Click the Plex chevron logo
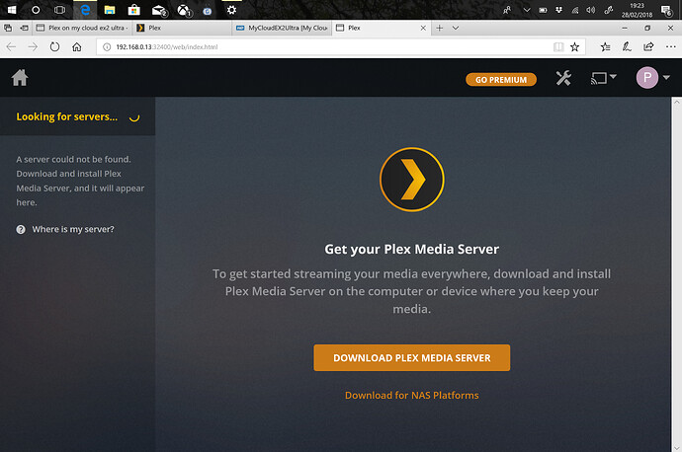The width and height of the screenshot is (682, 452). tap(412, 180)
